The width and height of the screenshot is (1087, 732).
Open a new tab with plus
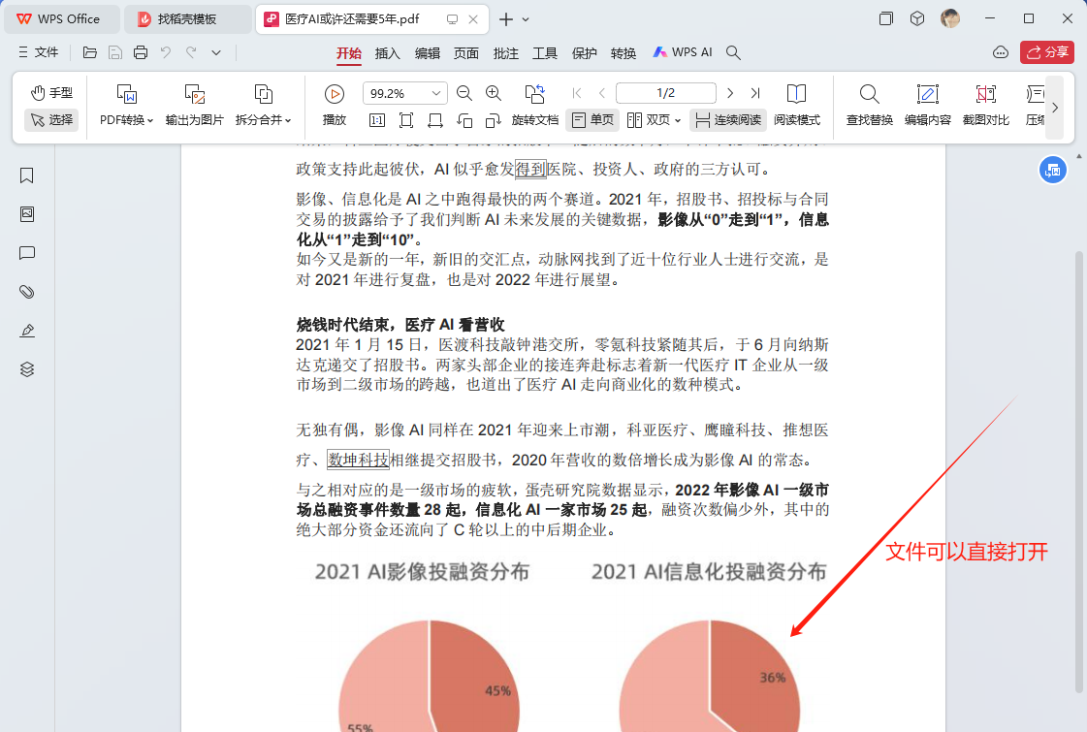tap(506, 19)
